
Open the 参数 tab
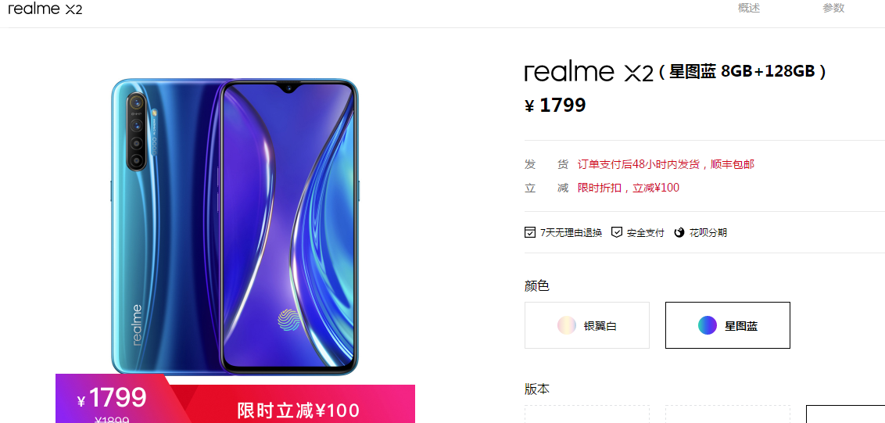(833, 9)
